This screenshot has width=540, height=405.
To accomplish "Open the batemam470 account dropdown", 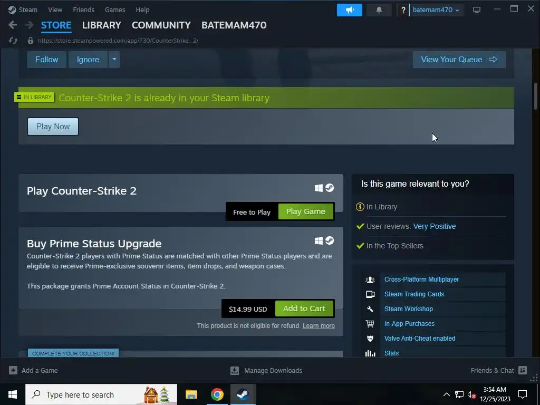I will tap(436, 10).
